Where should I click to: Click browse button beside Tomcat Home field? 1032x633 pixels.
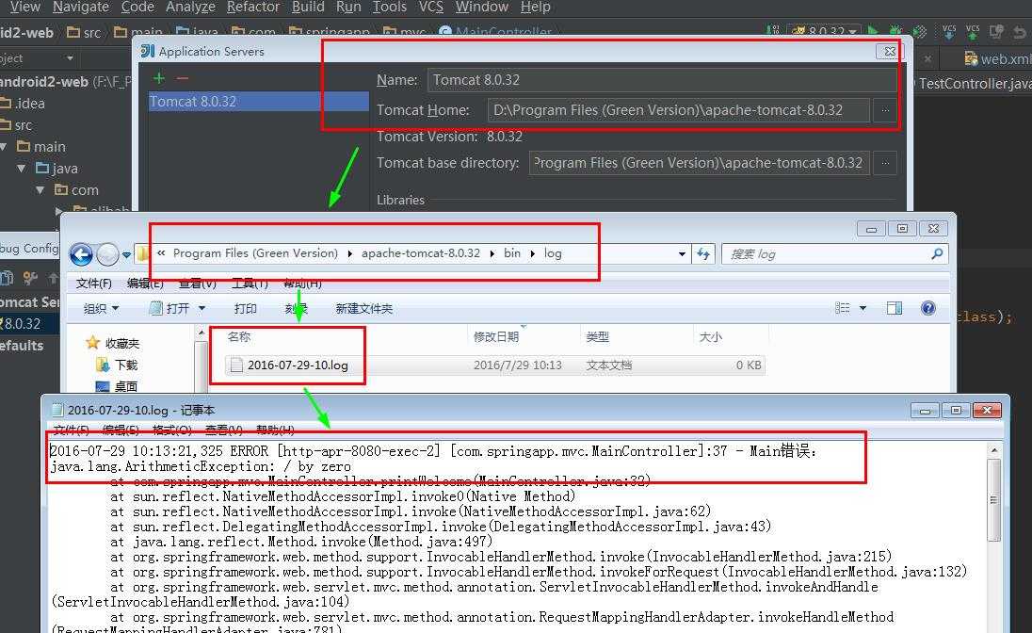point(885,110)
